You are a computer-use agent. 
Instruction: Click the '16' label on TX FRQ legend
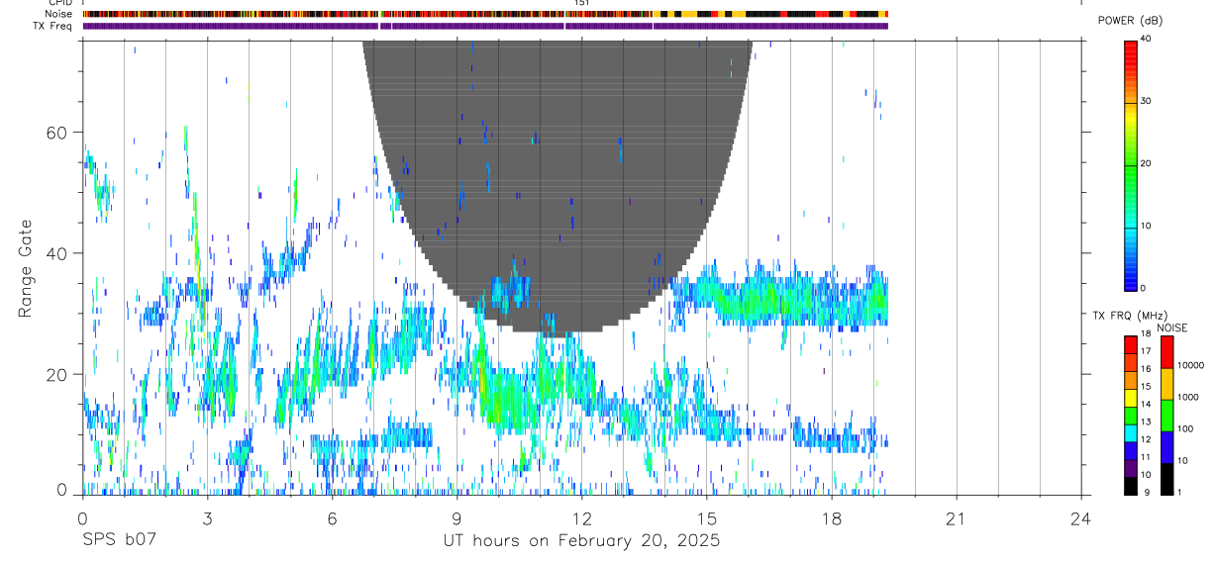tap(1146, 369)
